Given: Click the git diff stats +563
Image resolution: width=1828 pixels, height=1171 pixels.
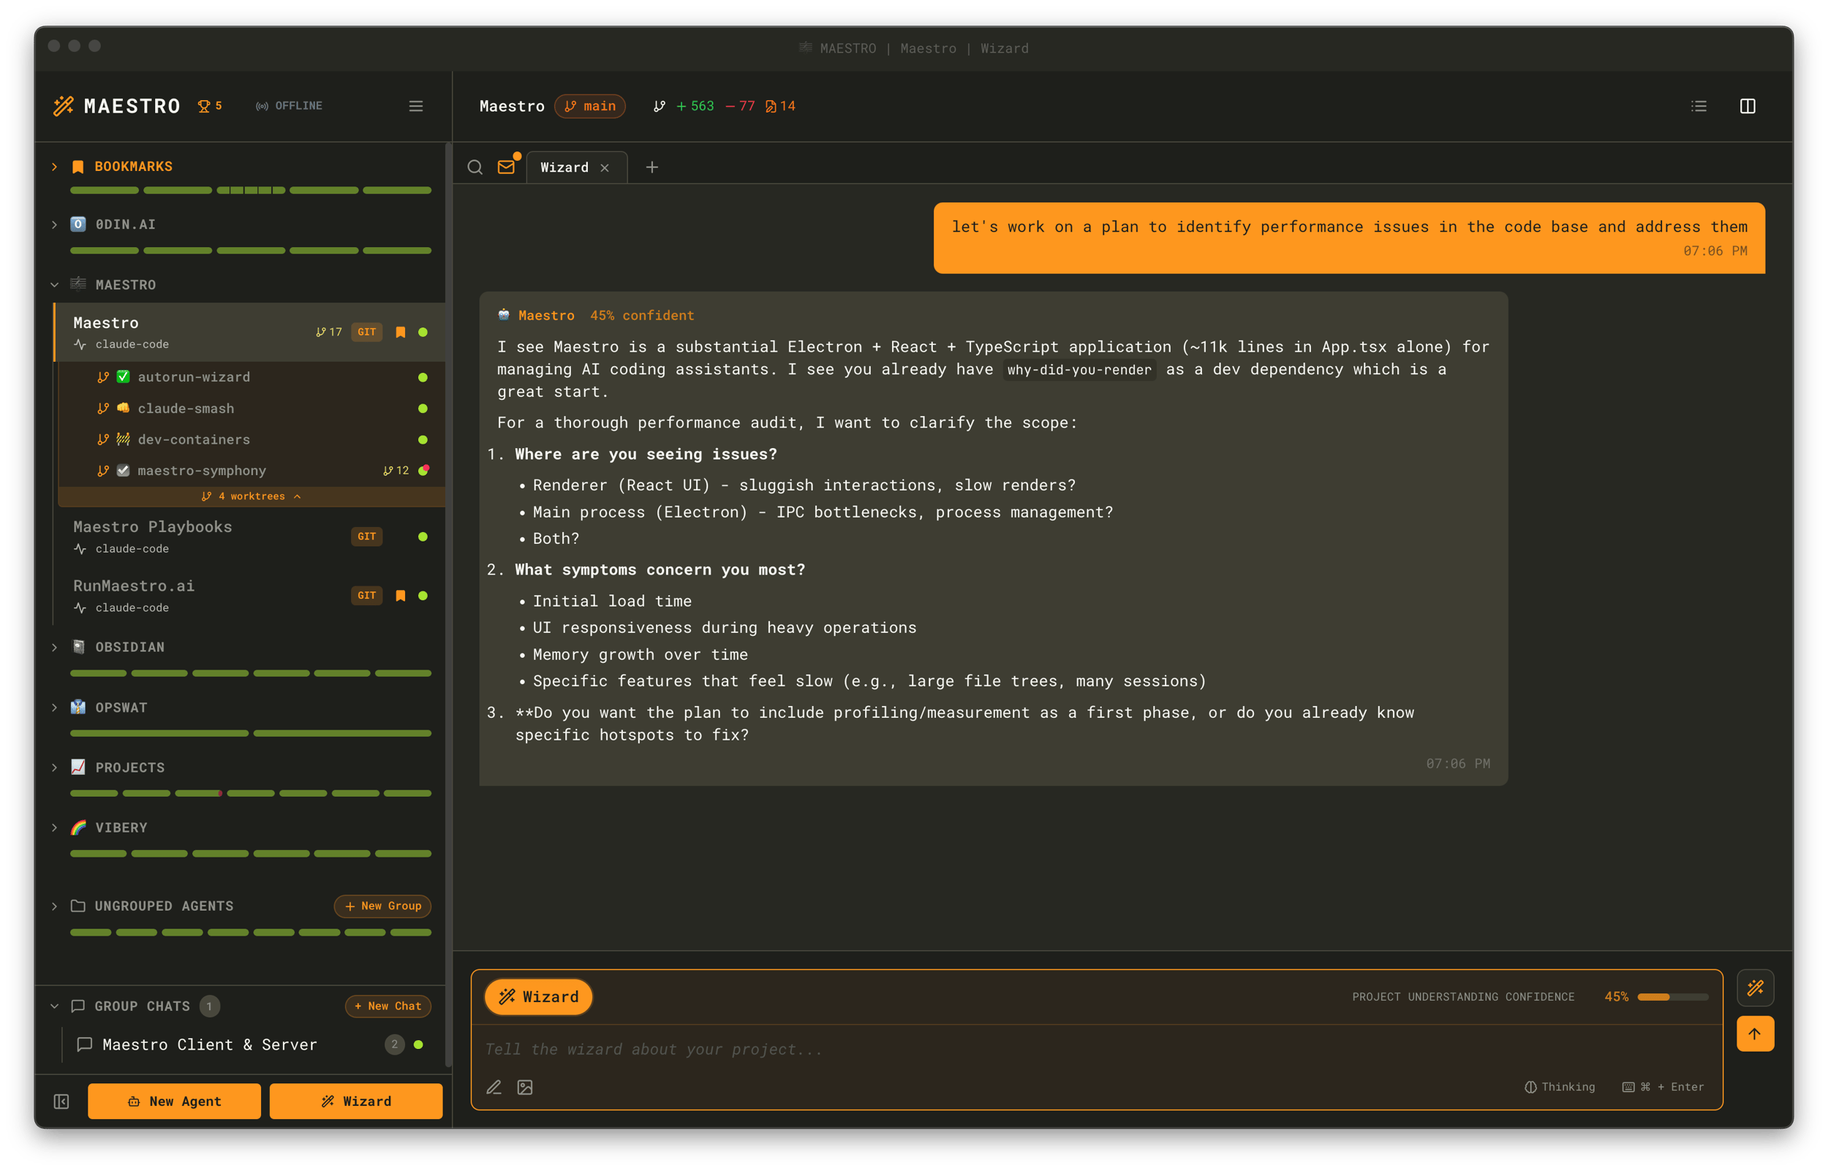Looking at the screenshot, I should [695, 106].
